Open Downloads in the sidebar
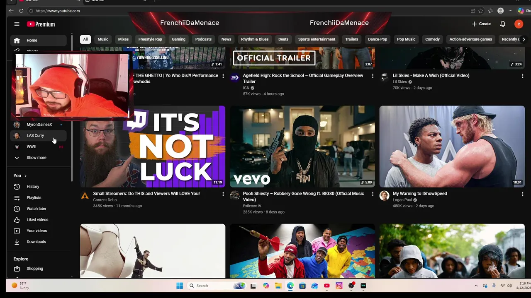The height and width of the screenshot is (298, 531). point(38,242)
